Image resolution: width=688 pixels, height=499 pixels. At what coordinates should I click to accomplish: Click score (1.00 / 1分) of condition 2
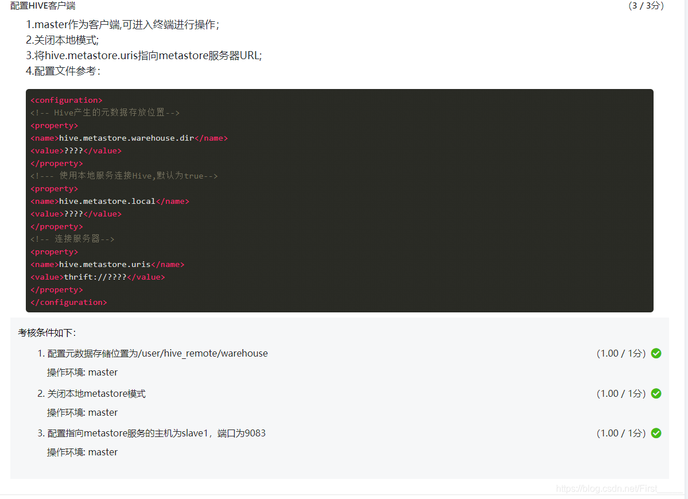coord(621,393)
